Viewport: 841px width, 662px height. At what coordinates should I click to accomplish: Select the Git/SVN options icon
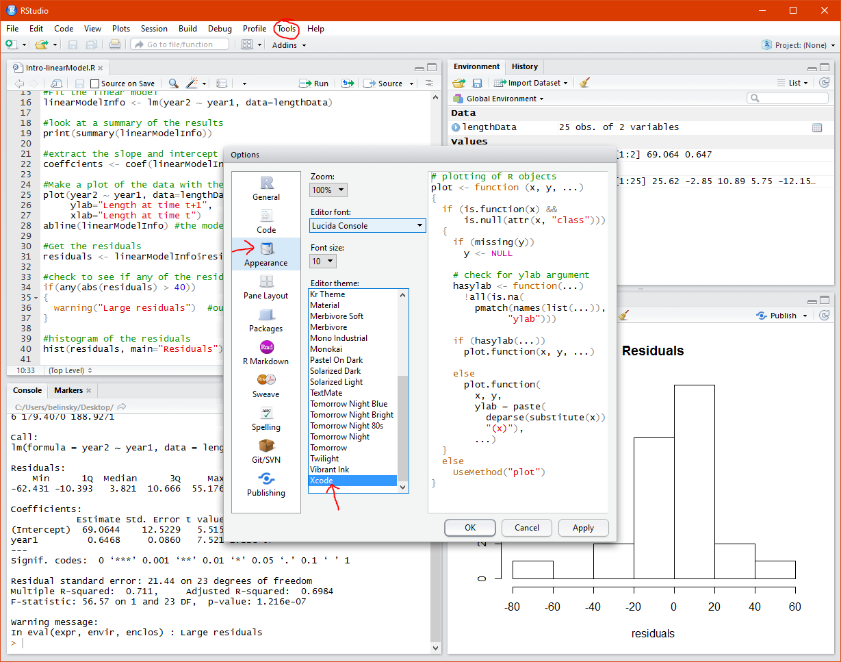pos(266,446)
